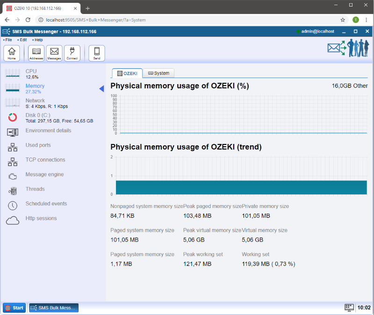The image size is (374, 315).
Task: Switch to the System tab
Action: click(x=158, y=73)
